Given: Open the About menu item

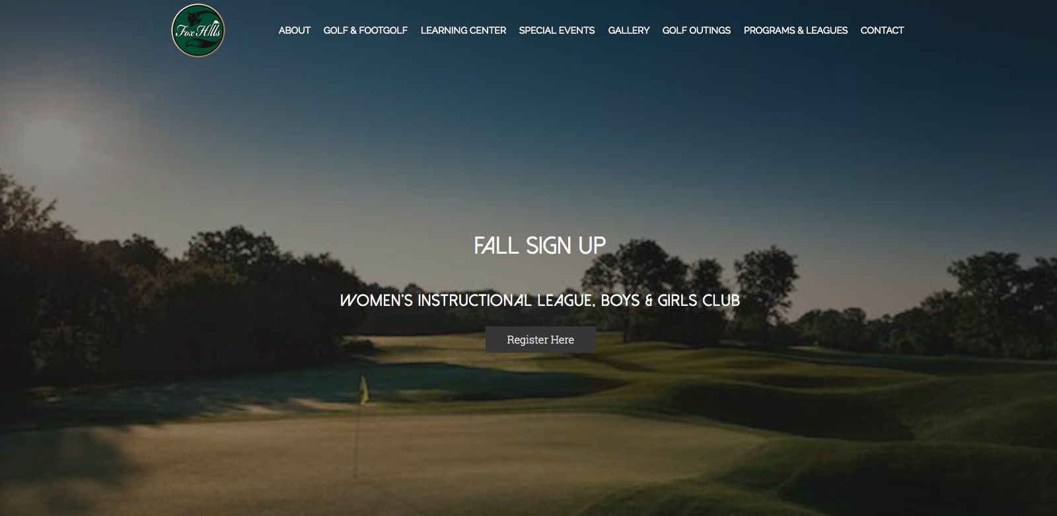Looking at the screenshot, I should tap(294, 30).
